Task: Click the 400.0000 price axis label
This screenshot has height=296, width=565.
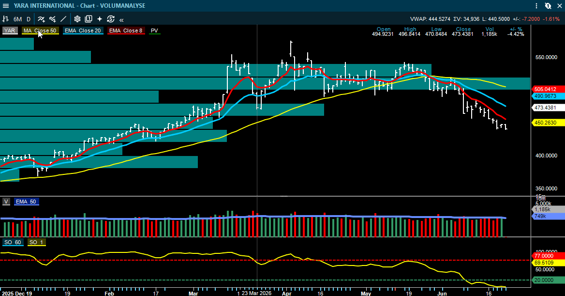Action: point(546,156)
